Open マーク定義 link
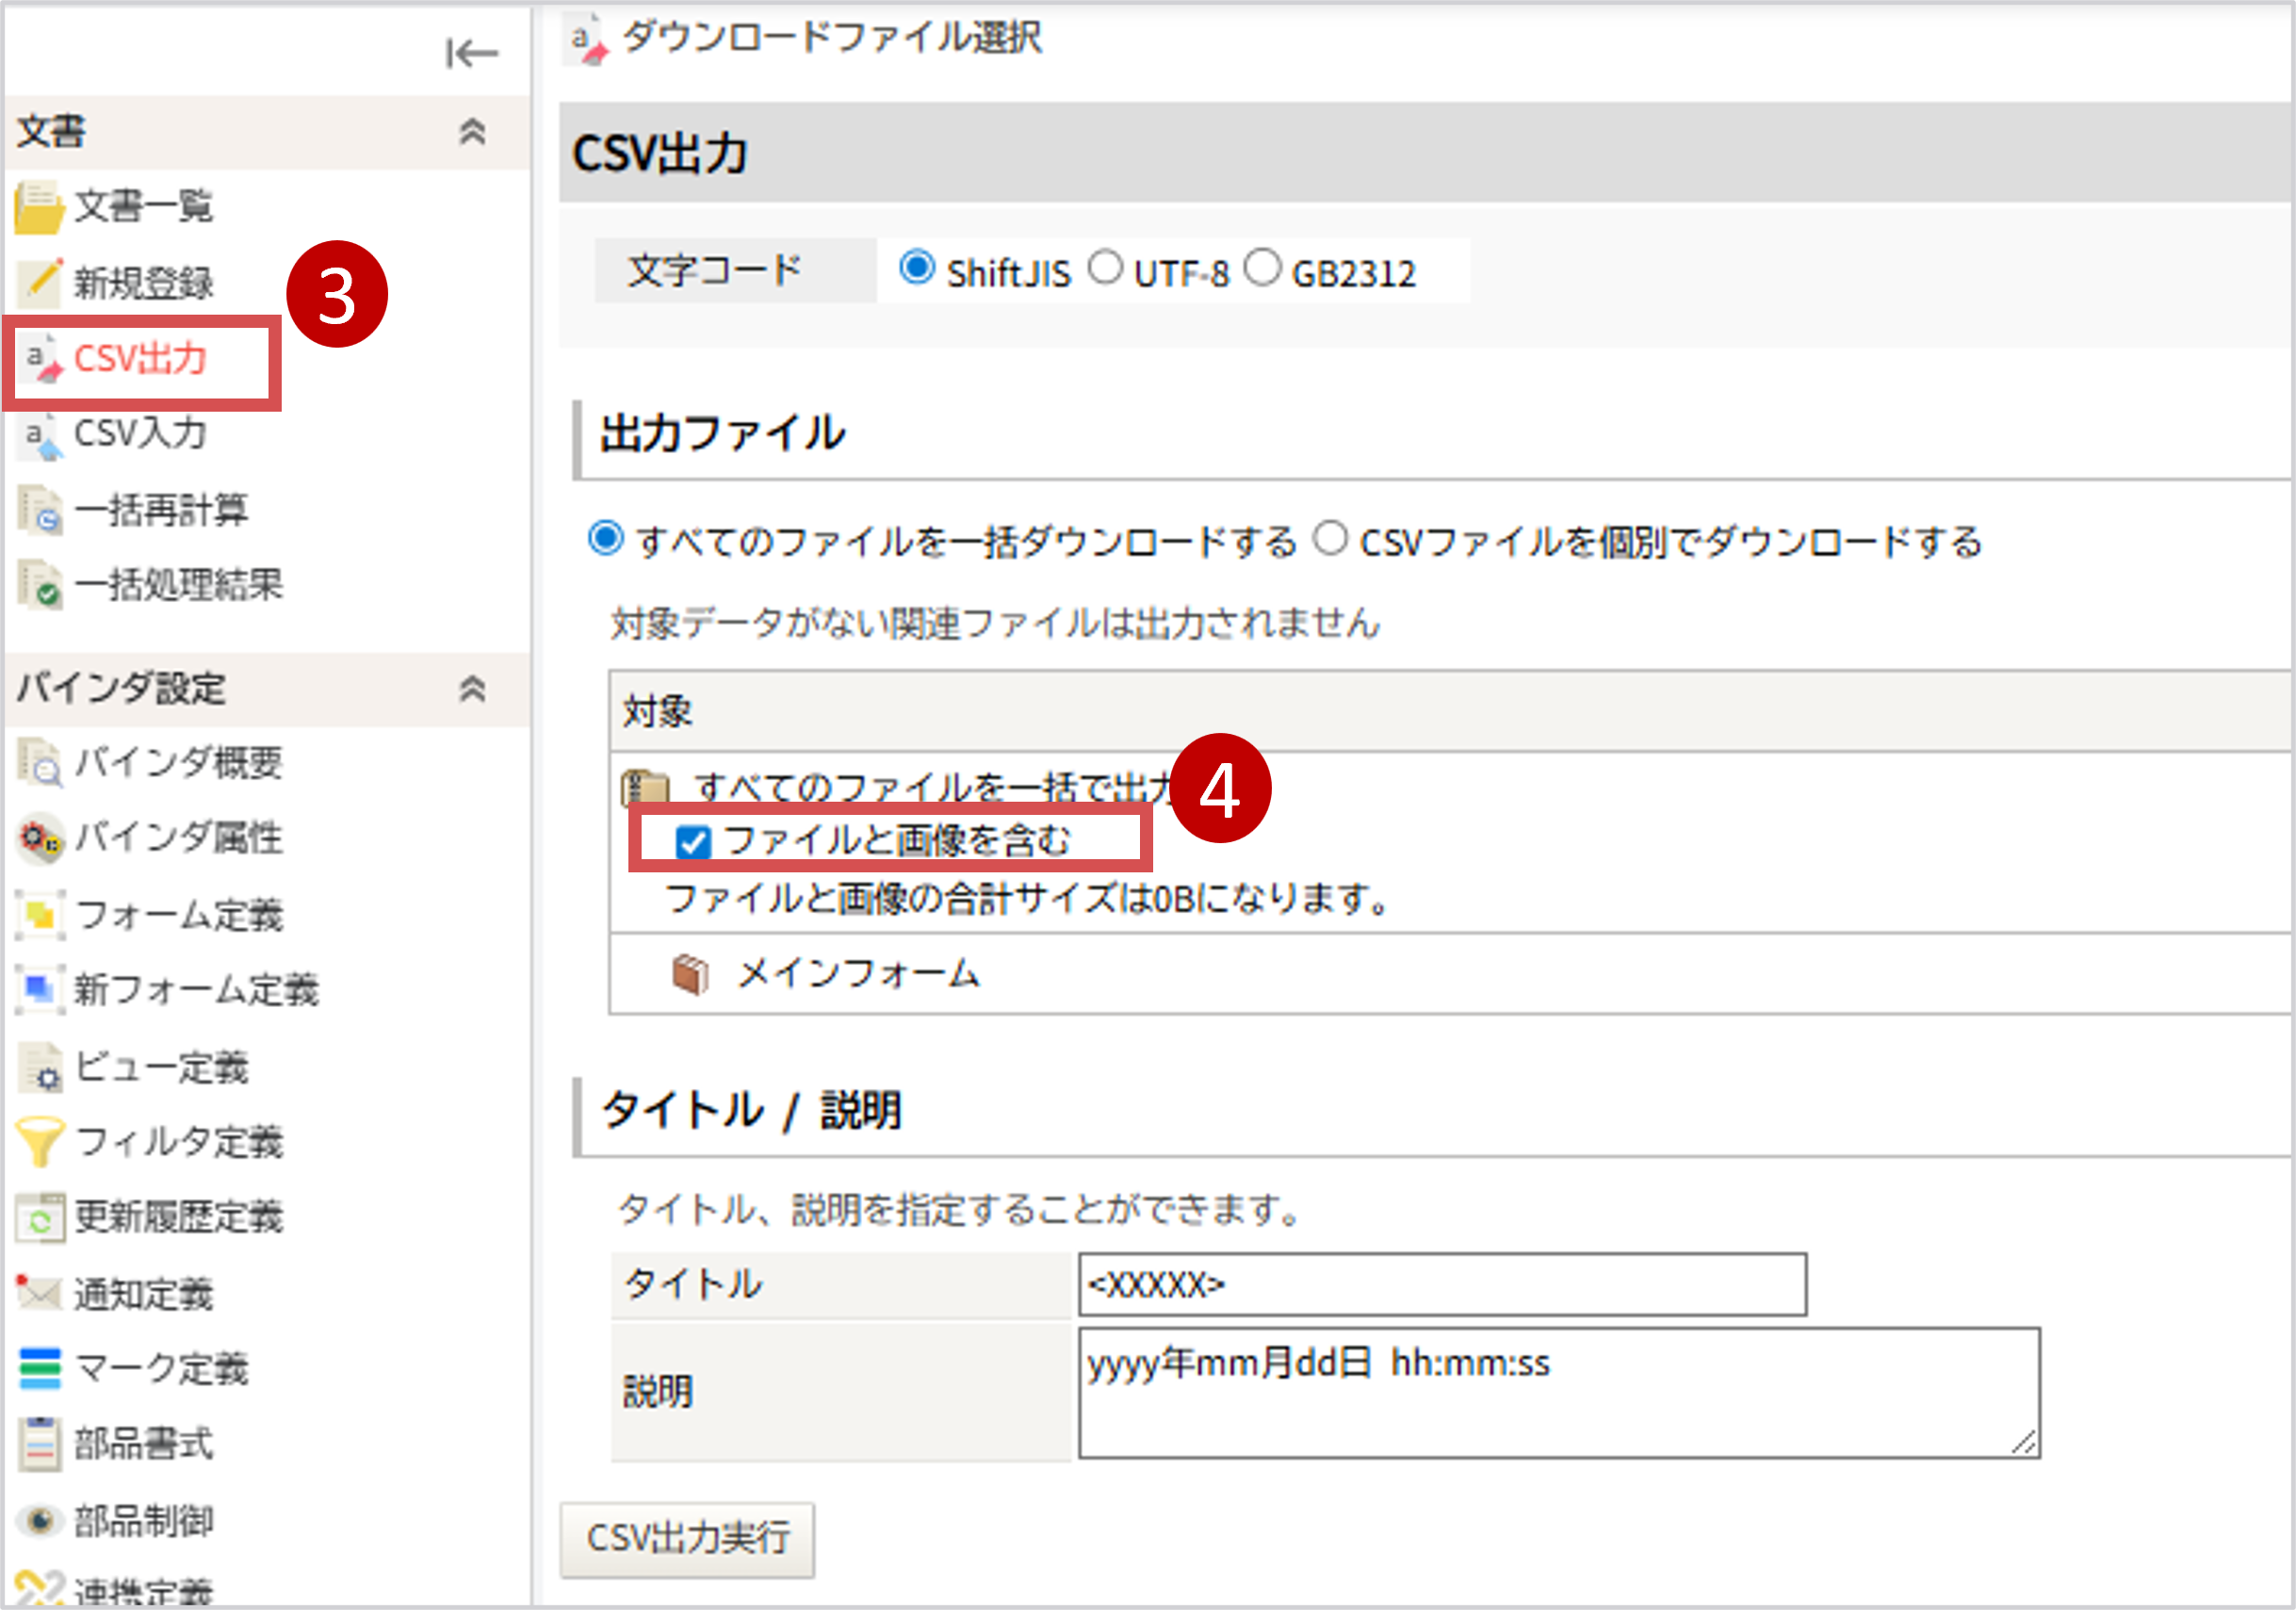Screen dimensions: 2296x1610 tap(161, 1369)
